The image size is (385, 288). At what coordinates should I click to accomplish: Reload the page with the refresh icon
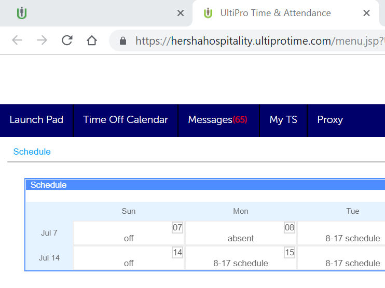coord(67,40)
